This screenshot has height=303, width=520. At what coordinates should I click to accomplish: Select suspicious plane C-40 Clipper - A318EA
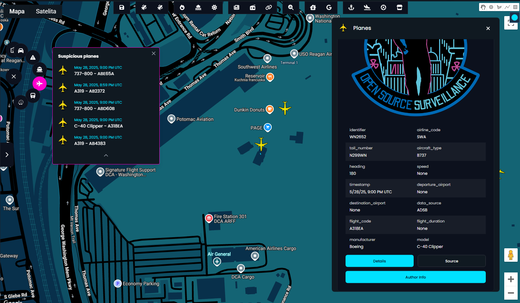[x=106, y=123]
